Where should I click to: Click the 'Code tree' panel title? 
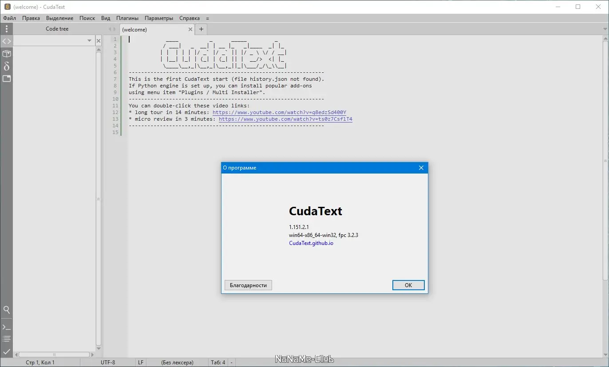click(x=57, y=29)
